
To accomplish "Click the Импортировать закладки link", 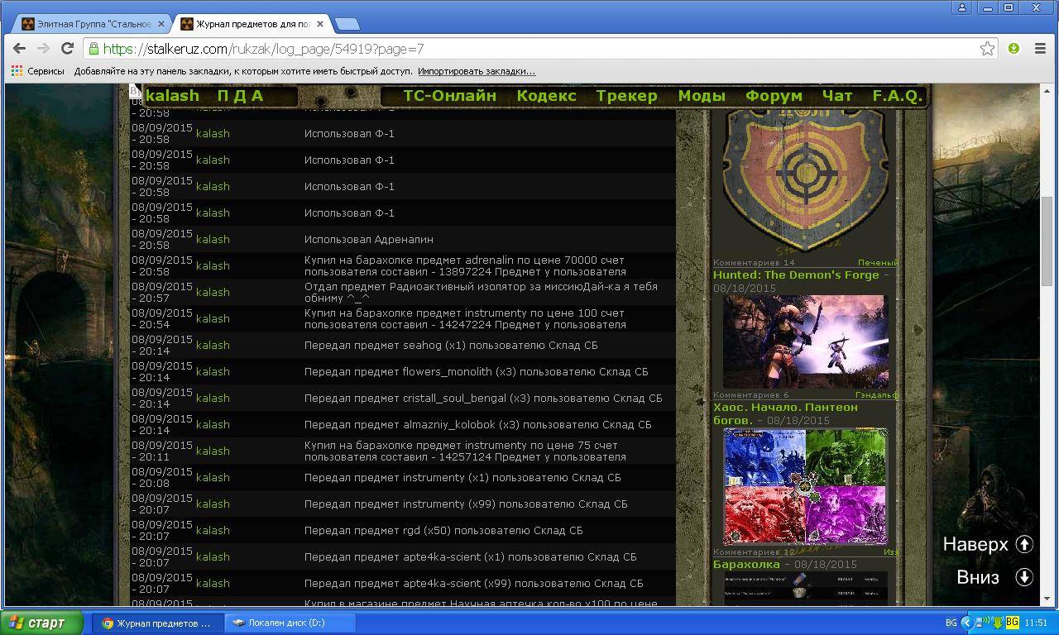I will click(x=476, y=71).
